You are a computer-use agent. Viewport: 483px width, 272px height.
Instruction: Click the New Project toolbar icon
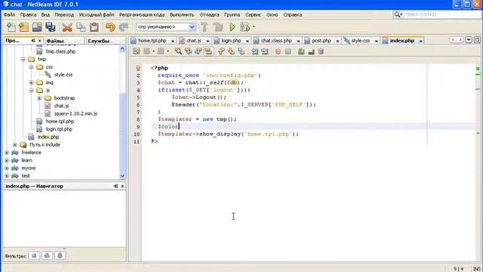(23, 27)
